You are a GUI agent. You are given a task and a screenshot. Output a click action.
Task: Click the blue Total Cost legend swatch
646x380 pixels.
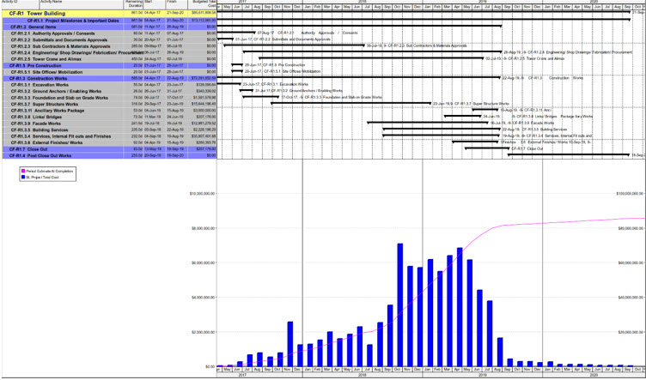click(23, 177)
